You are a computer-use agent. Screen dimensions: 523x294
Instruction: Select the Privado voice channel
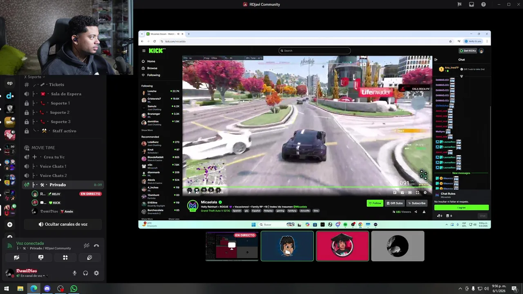point(63,185)
